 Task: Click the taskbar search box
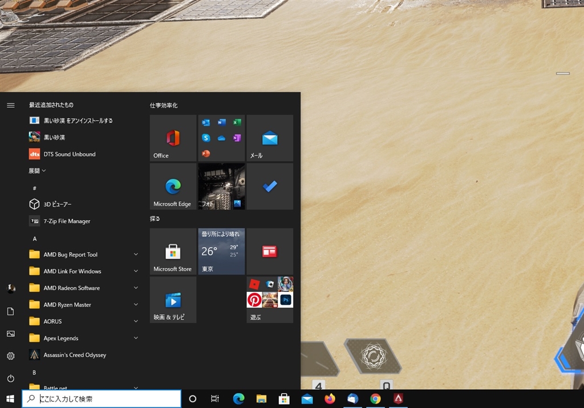102,399
